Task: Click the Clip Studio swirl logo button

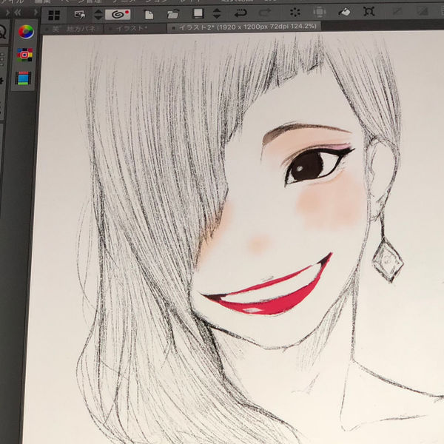Action: coord(118,15)
